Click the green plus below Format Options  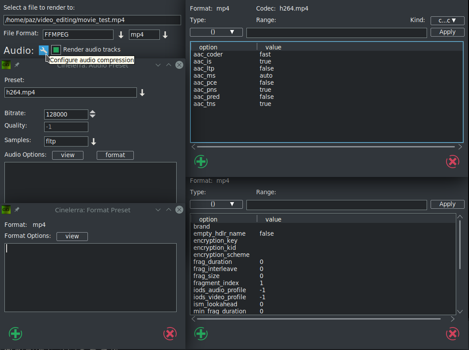point(15,334)
